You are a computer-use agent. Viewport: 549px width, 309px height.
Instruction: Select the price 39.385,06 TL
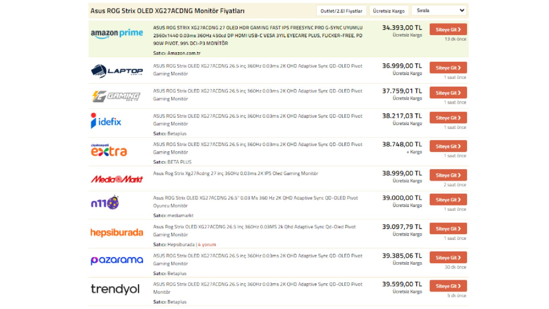point(402,255)
